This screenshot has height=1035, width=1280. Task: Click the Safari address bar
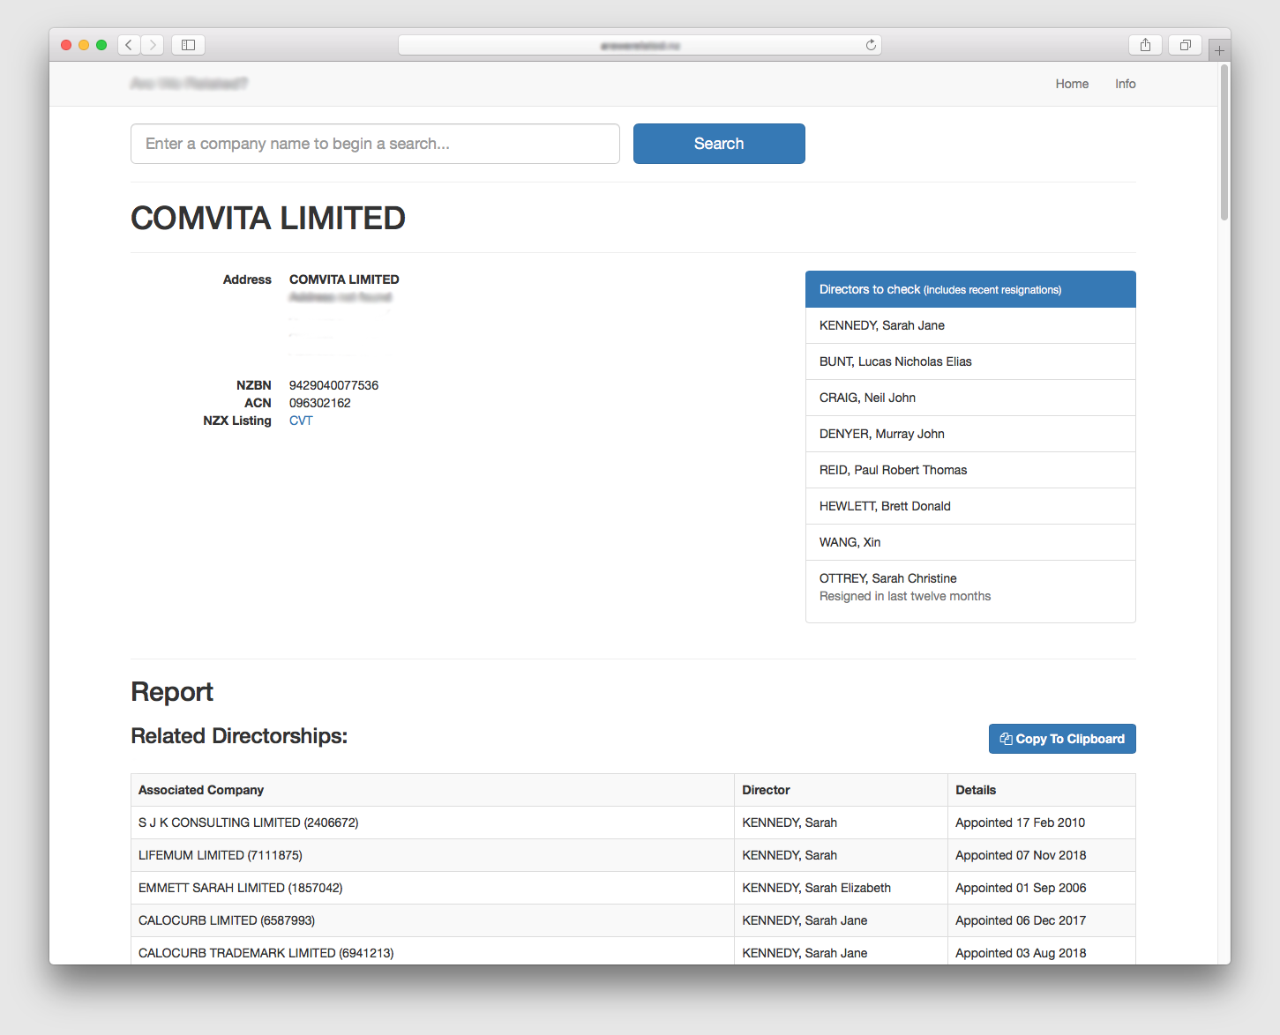point(640,45)
